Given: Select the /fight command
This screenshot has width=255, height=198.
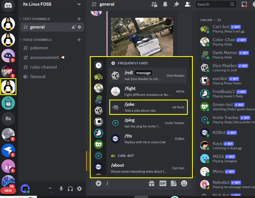Looking at the screenshot, I should [x=148, y=91].
